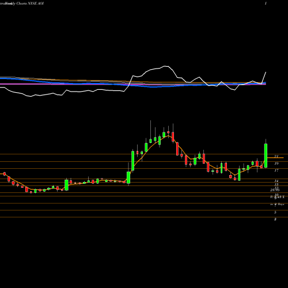Click the tall green final candlestick

point(266,156)
